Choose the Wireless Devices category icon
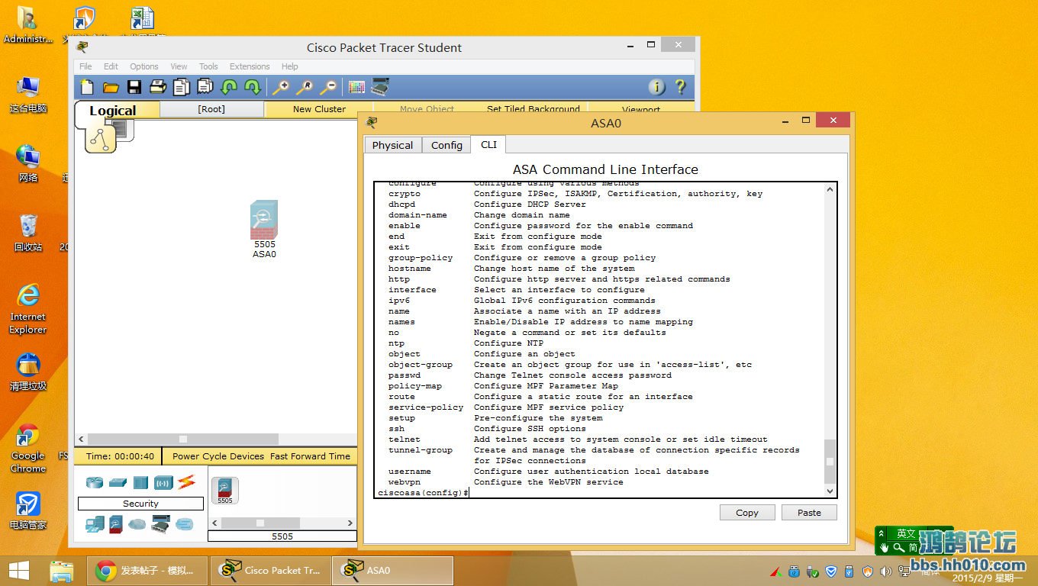This screenshot has height=586, width=1038. pos(163,482)
